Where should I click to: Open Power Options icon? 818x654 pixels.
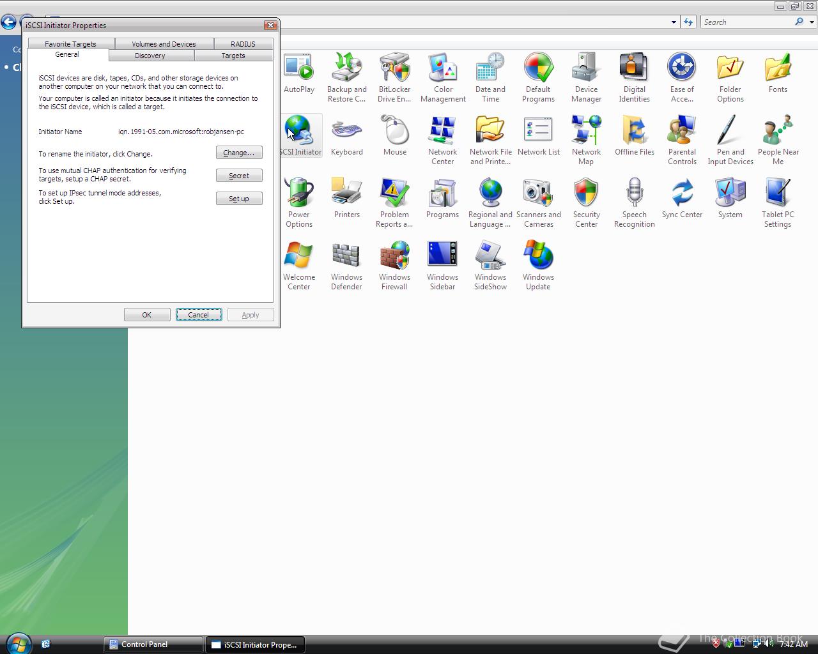pos(299,203)
